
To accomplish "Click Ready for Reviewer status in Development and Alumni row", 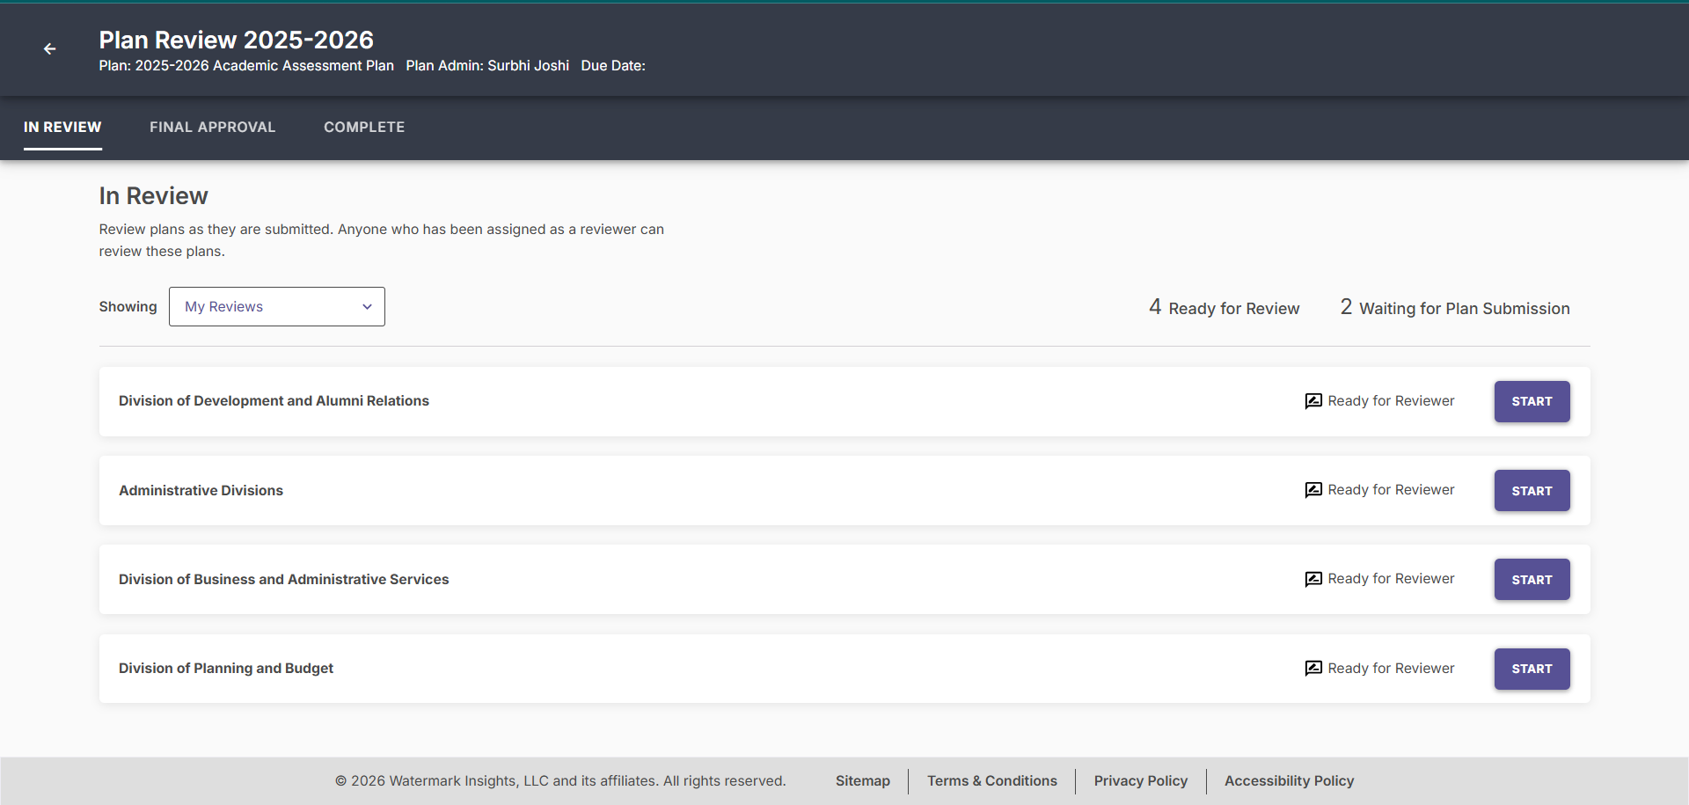I will 1391,401.
